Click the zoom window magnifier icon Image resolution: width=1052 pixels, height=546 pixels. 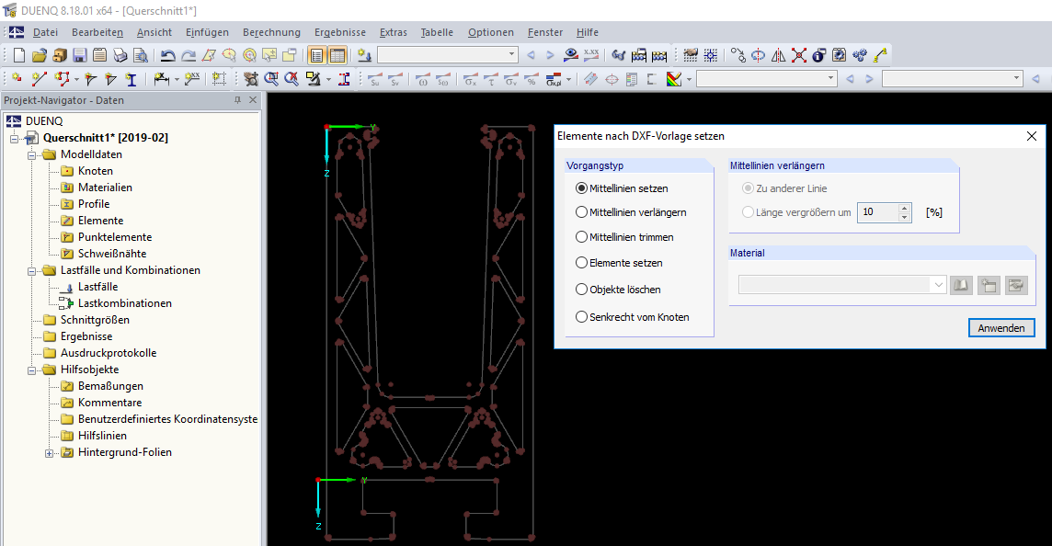coord(271,79)
